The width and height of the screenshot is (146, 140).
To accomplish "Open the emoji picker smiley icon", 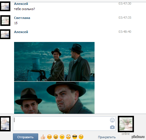I will click(x=112, y=120).
